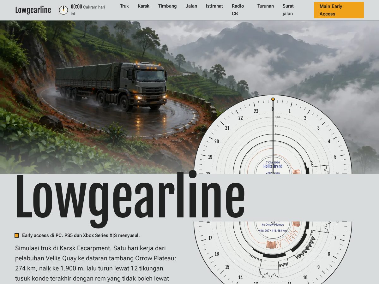Click hour label 5 on the dial
Screen dimensions: 379x284
(335, 157)
